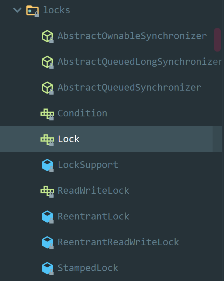Select the locks package label

click(x=56, y=10)
